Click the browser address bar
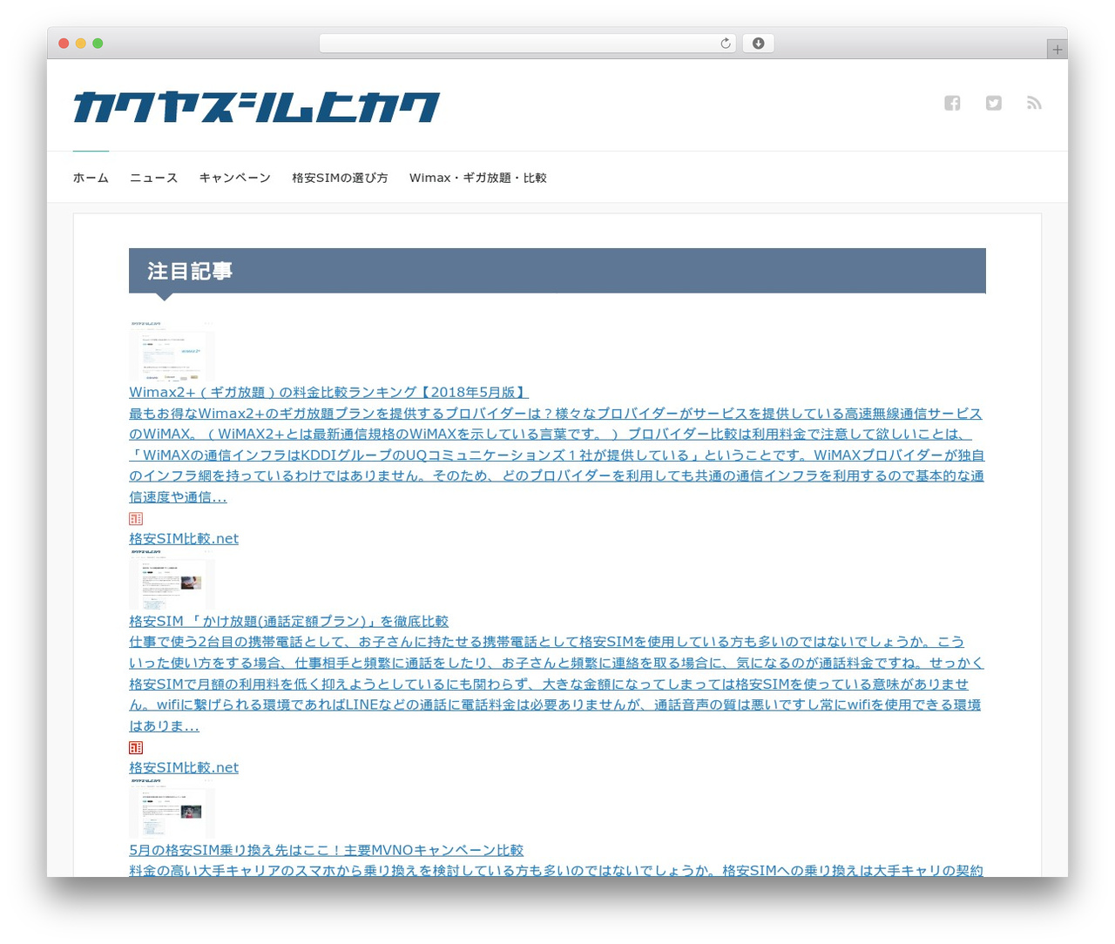This screenshot has height=944, width=1115. coord(528,44)
